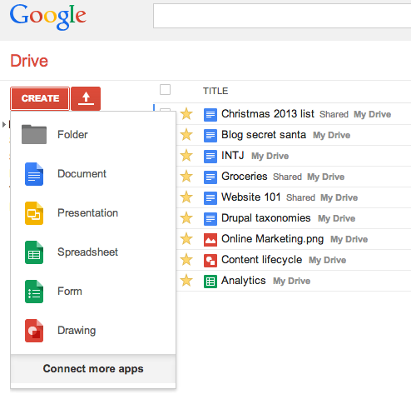
Task: Click the doc icon beside Groceries
Action: 210,177
